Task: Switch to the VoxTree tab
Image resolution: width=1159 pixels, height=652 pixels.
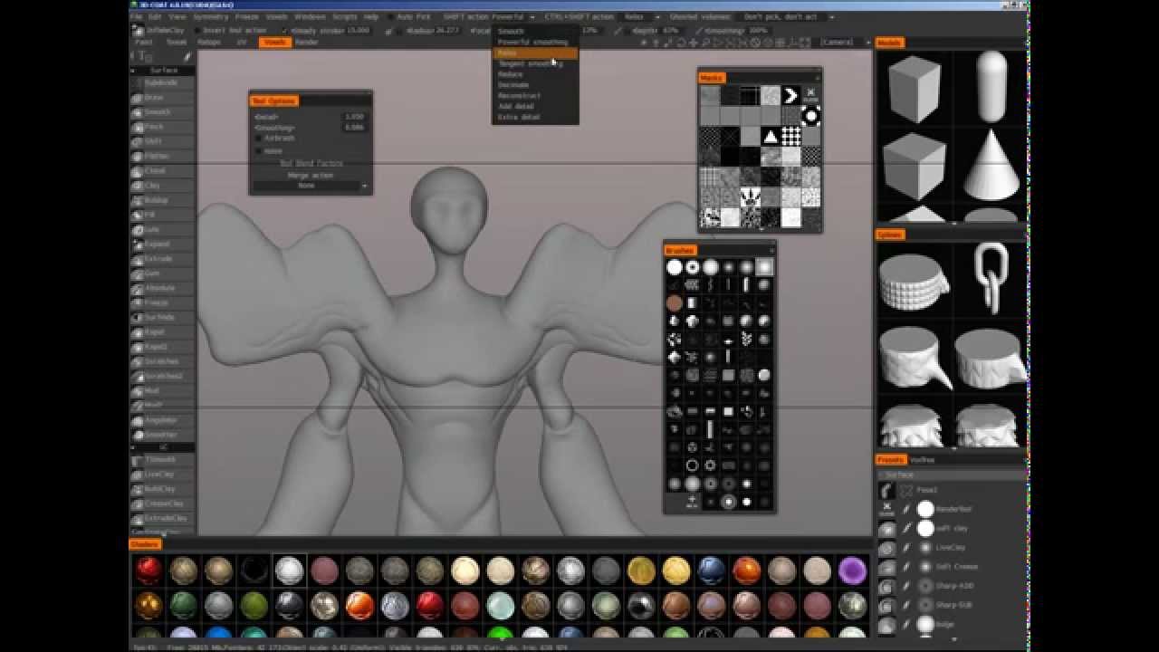Action: pos(923,459)
